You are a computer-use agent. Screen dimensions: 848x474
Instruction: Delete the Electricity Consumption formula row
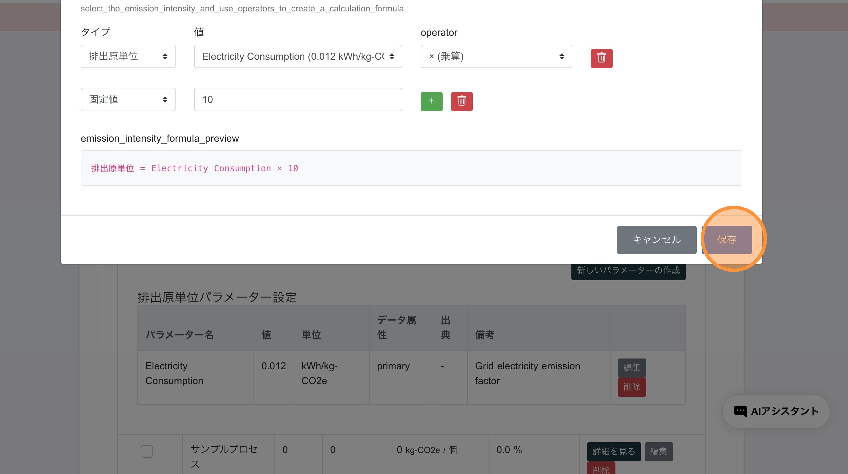point(601,58)
